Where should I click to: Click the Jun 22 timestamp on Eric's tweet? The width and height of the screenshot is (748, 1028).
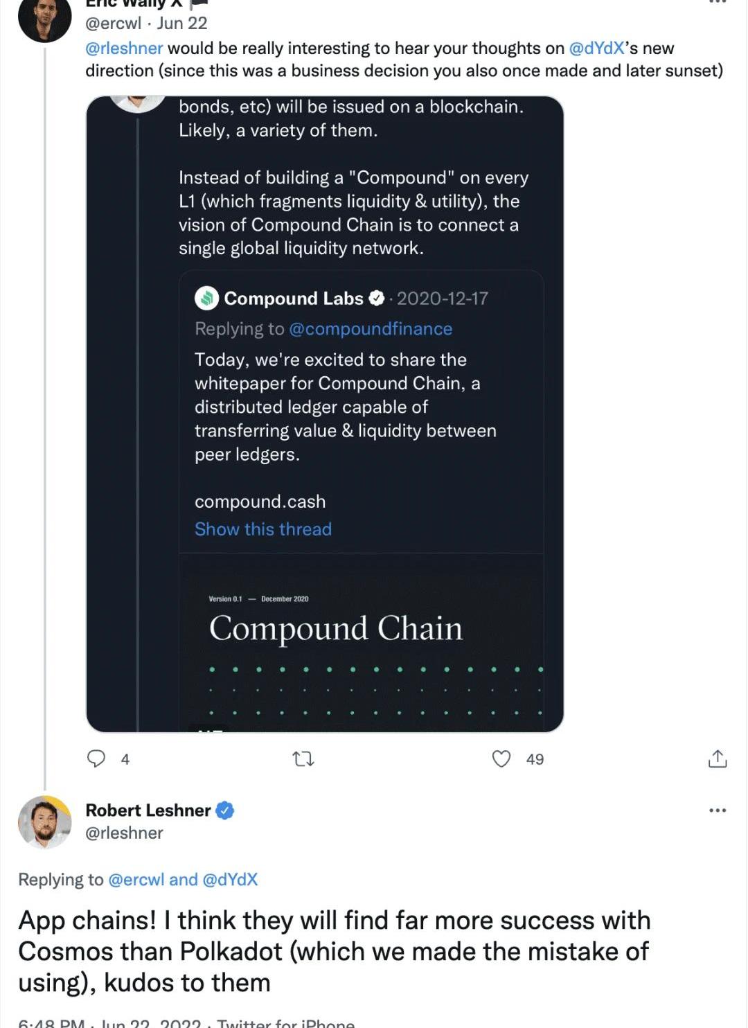pos(182,24)
